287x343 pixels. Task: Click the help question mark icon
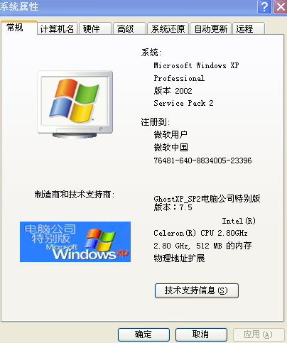coord(264,6)
